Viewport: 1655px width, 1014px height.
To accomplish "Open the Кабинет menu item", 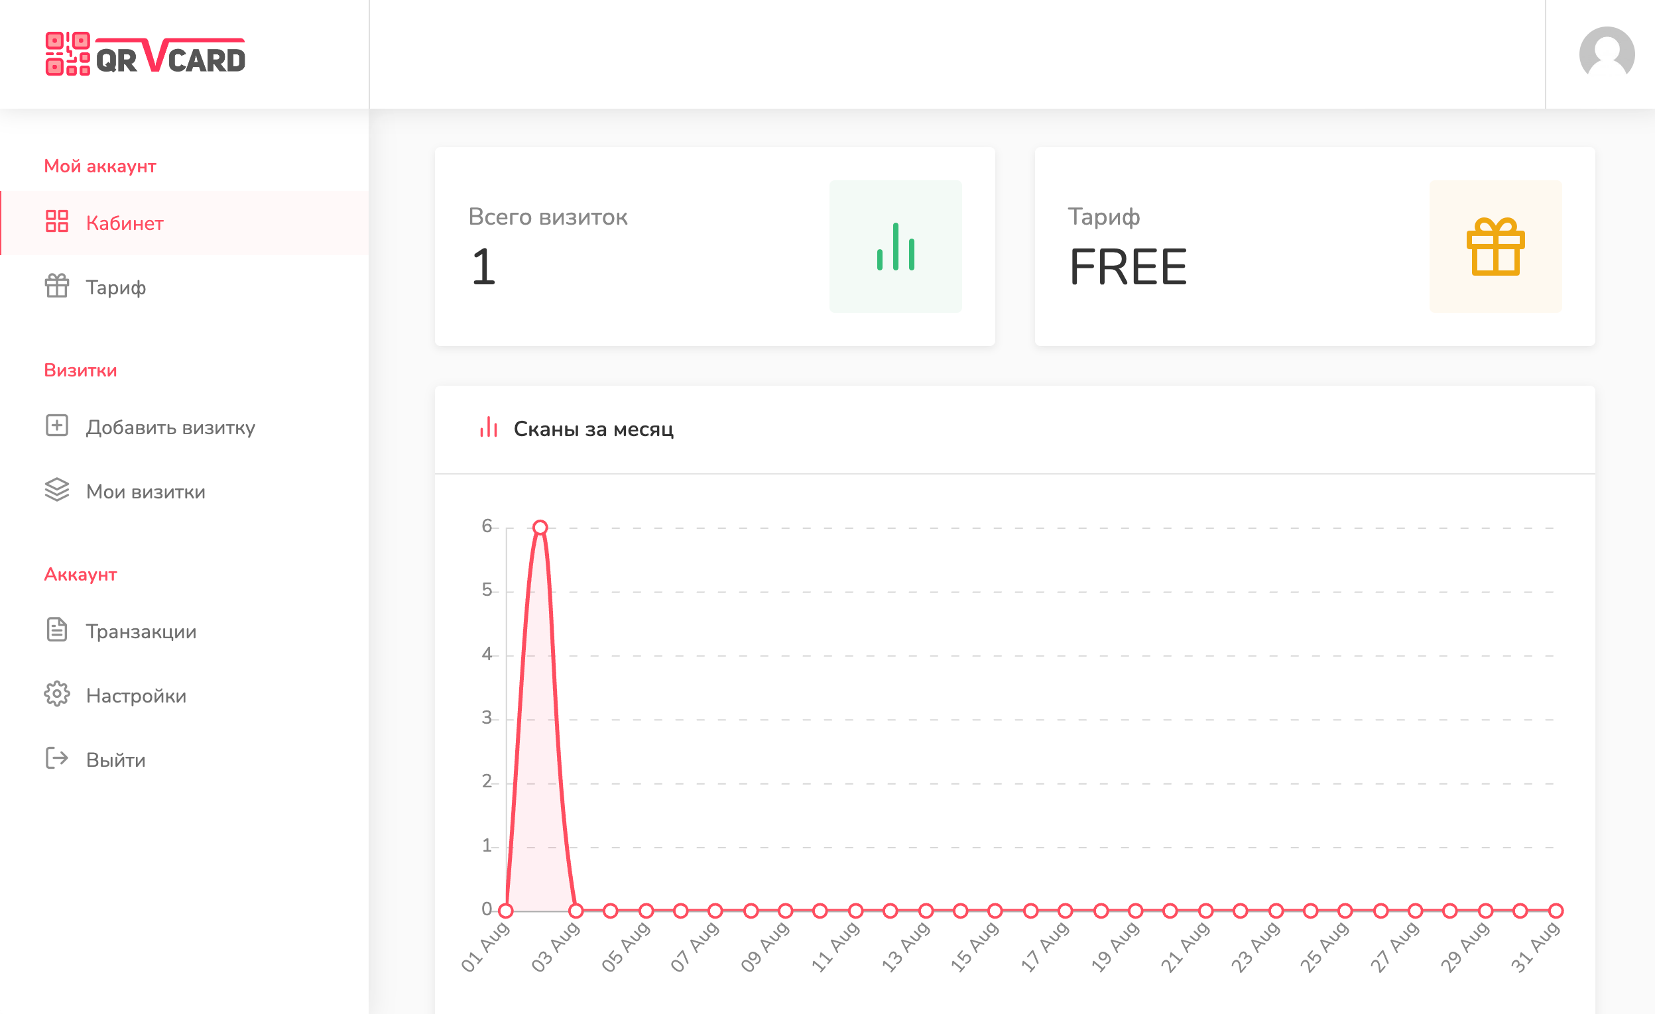I will pyautogui.click(x=125, y=223).
